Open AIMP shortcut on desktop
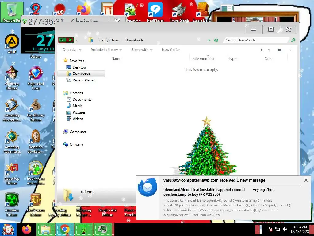The height and width of the screenshot is (236, 314). [x=12, y=44]
